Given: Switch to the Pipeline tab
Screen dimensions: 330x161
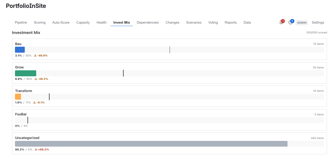Looking at the screenshot, I should pyautogui.click(x=21, y=23).
